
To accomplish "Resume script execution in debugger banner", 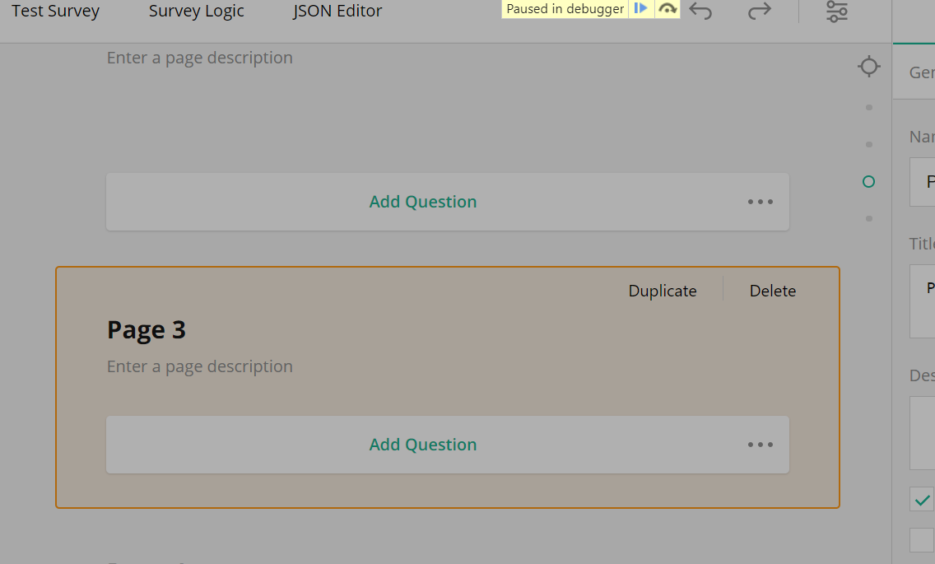I will [x=641, y=8].
